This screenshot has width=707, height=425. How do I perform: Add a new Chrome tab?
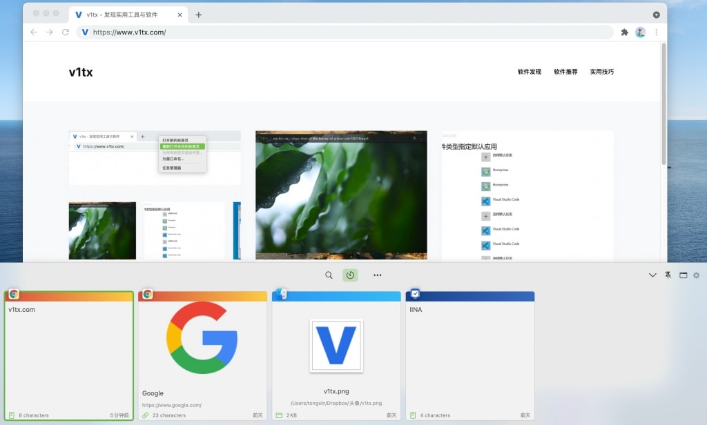[x=198, y=15]
